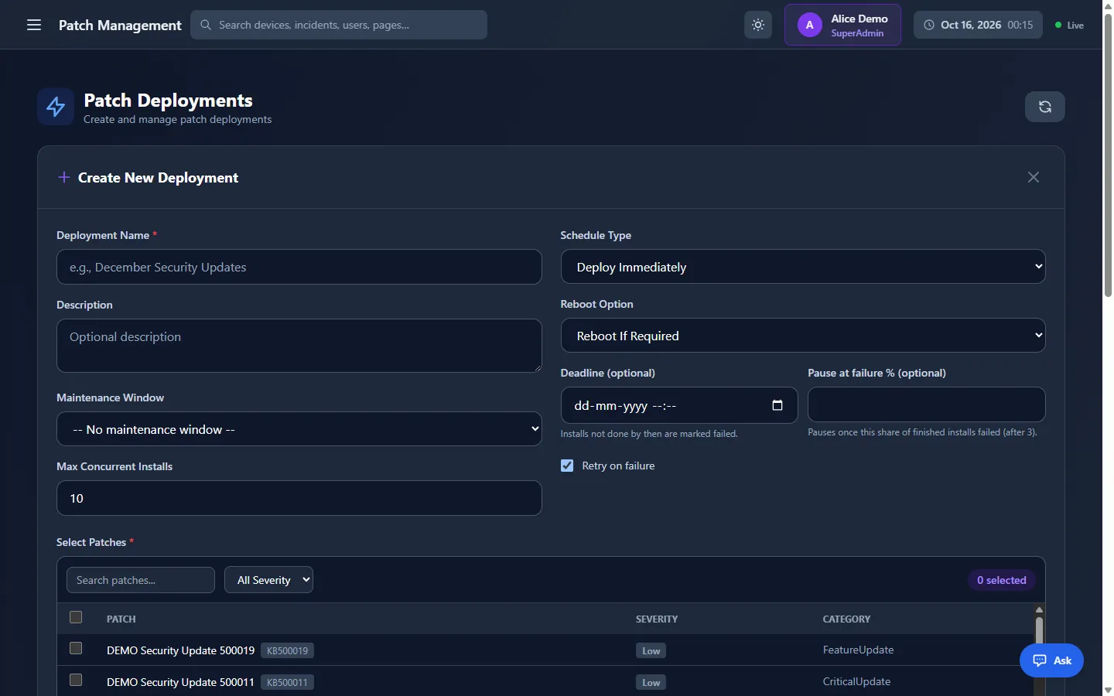Click the FeatureUpdate category cell
Image resolution: width=1114 pixels, height=696 pixels.
click(858, 650)
